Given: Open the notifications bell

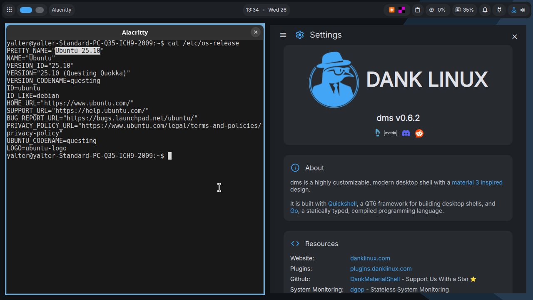Looking at the screenshot, I should [485, 10].
